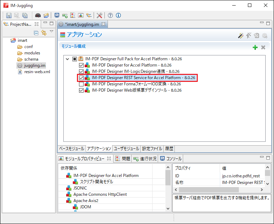Click the information about icon
274x224 pixels.
pyautogui.click(x=118, y=15)
